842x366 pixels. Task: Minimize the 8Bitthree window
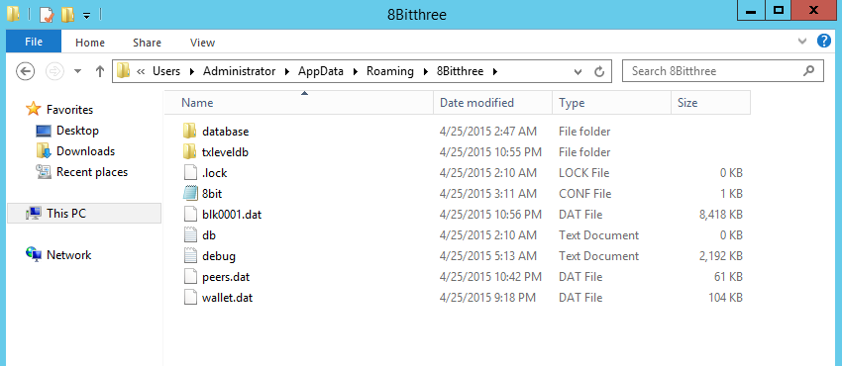pyautogui.click(x=751, y=10)
